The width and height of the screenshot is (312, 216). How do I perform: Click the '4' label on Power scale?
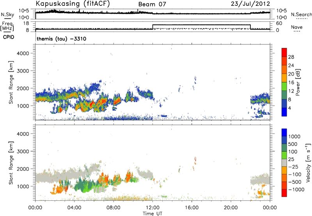click(x=289, y=108)
